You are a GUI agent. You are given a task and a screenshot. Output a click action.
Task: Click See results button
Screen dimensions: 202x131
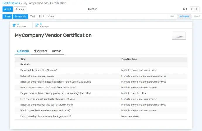click(x=20, y=16)
